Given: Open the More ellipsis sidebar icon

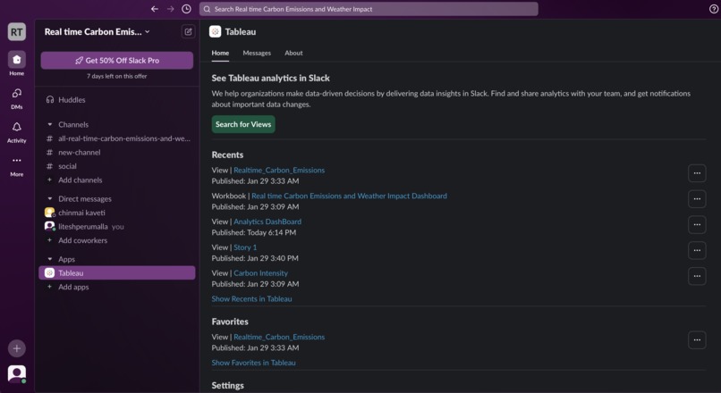Looking at the screenshot, I should pyautogui.click(x=17, y=160).
